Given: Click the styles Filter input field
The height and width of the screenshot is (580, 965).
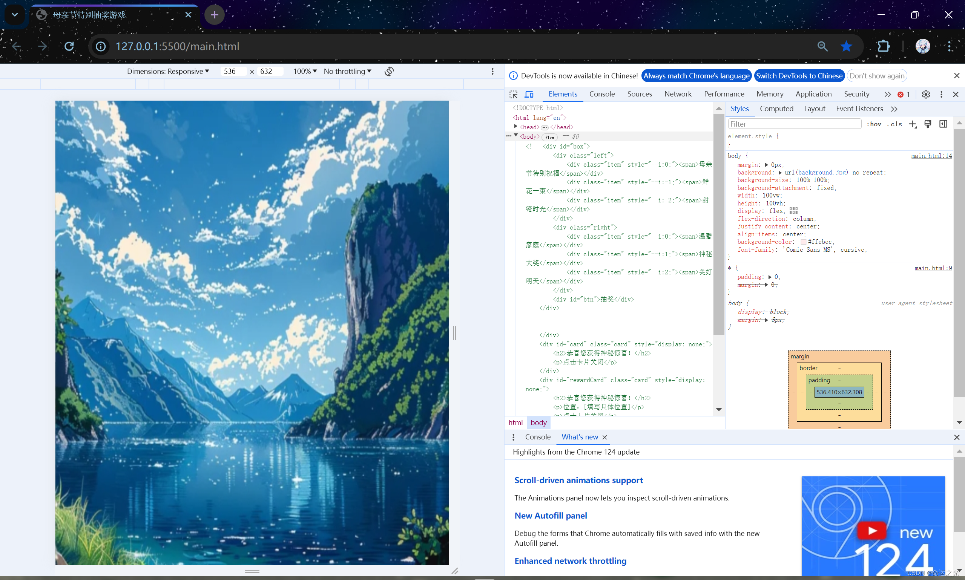Looking at the screenshot, I should (794, 124).
